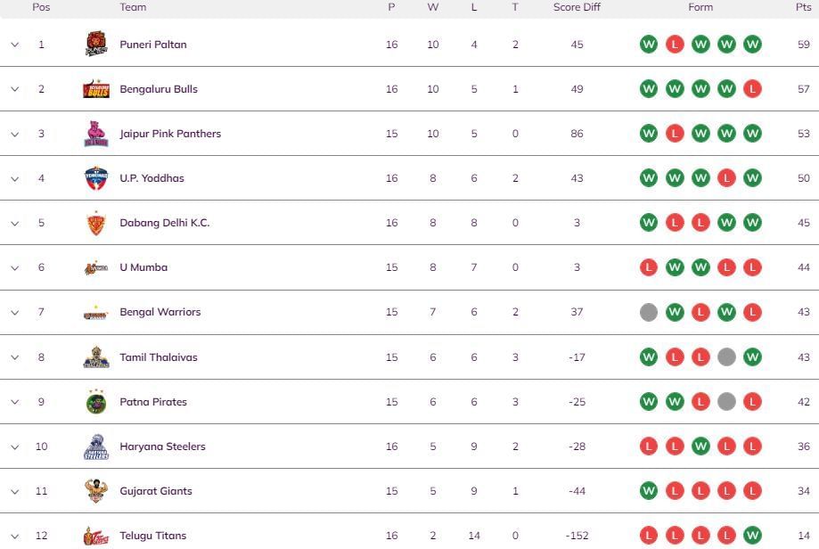Click the U Mumba team badge

96,266
